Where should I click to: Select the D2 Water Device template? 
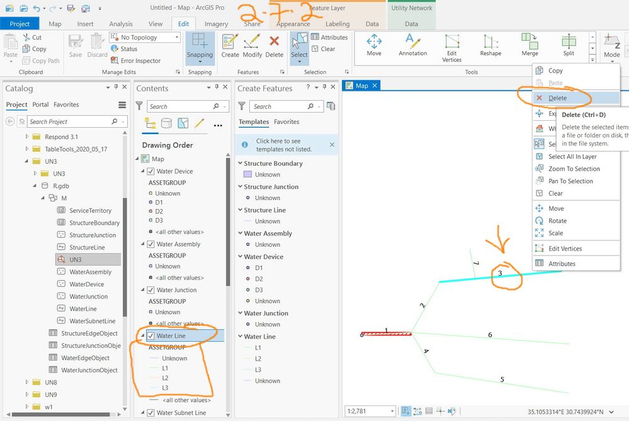(259, 279)
